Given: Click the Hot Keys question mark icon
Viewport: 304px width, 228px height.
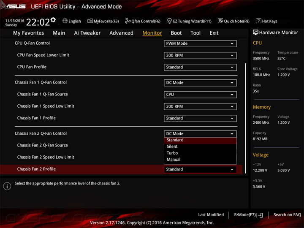Looking at the screenshot, I should (258, 21).
